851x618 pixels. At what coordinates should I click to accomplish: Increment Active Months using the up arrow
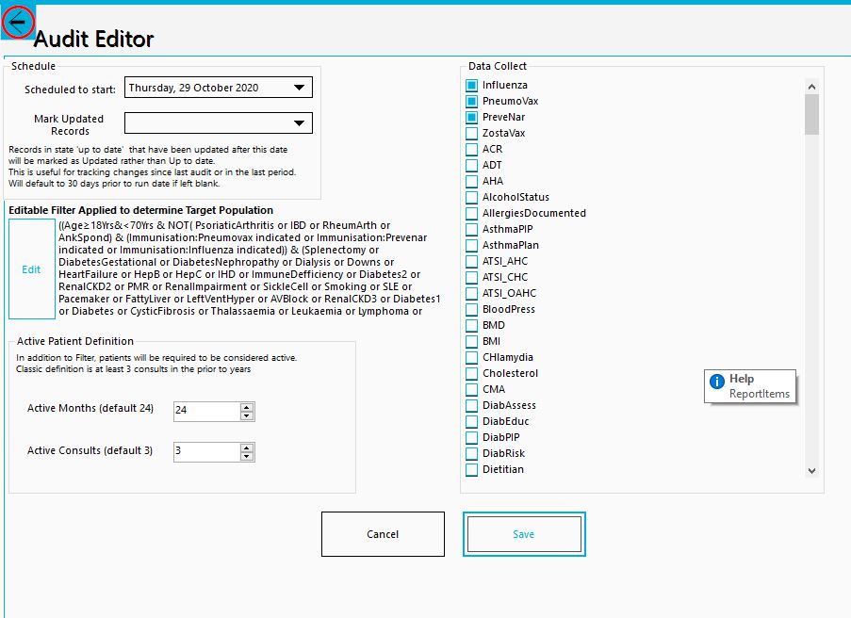(x=246, y=407)
